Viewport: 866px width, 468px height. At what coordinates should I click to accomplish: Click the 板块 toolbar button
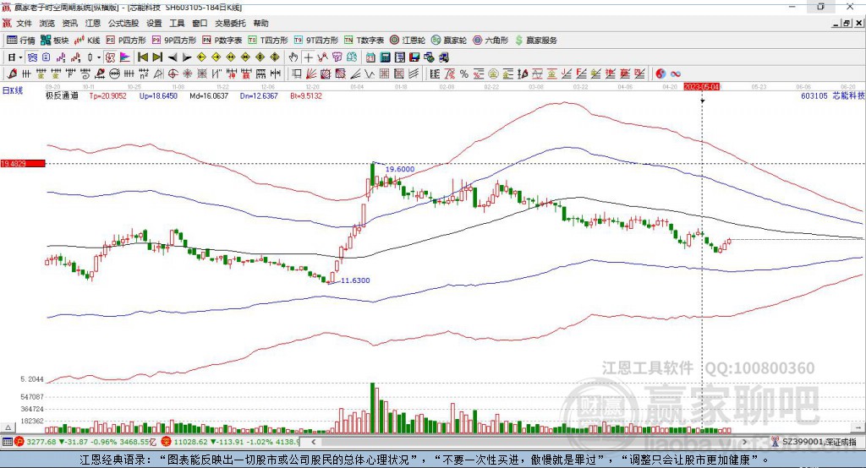tap(55, 41)
